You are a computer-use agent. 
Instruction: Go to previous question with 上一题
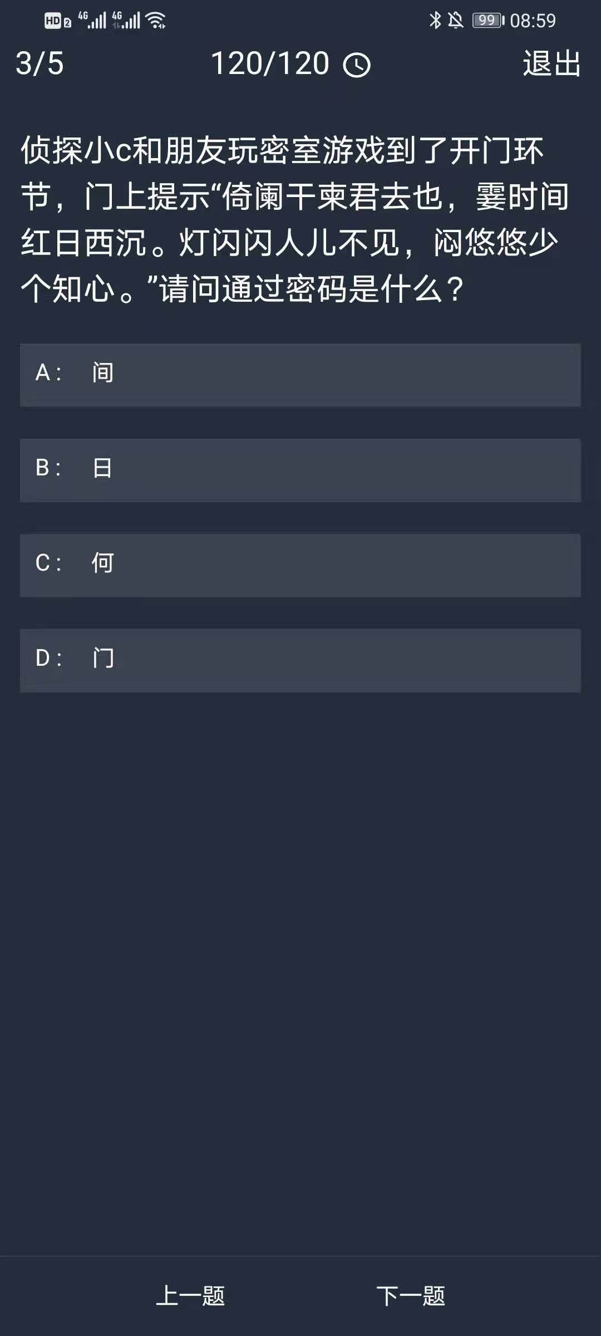(x=190, y=1295)
